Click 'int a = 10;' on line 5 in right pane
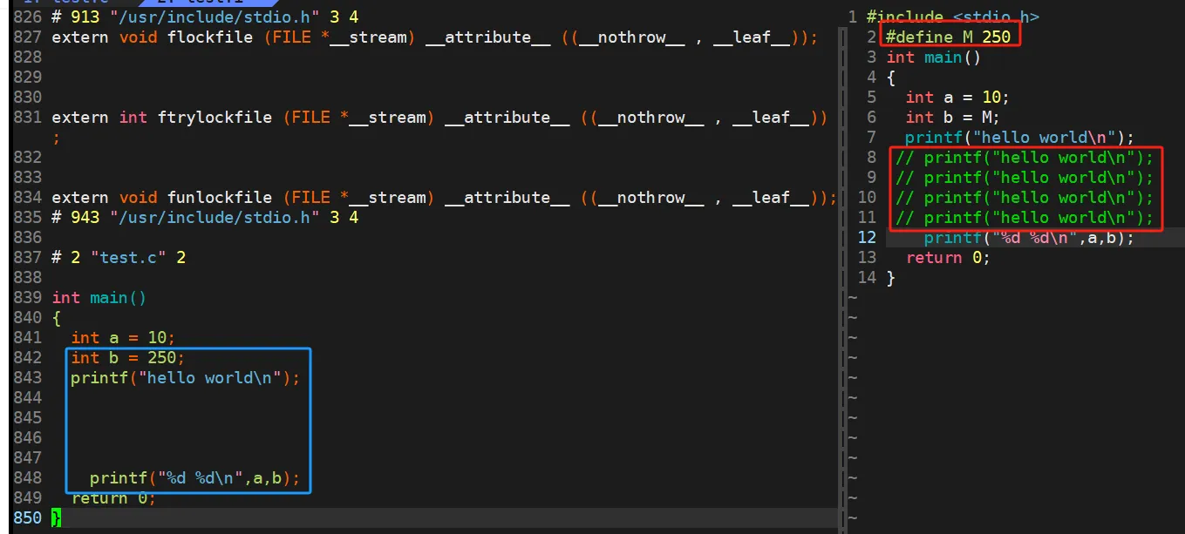 tap(957, 98)
